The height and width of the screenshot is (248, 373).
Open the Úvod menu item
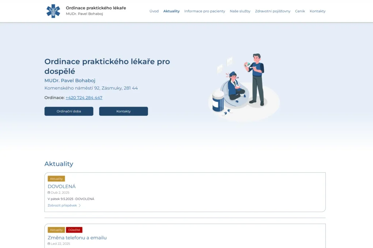click(x=154, y=11)
